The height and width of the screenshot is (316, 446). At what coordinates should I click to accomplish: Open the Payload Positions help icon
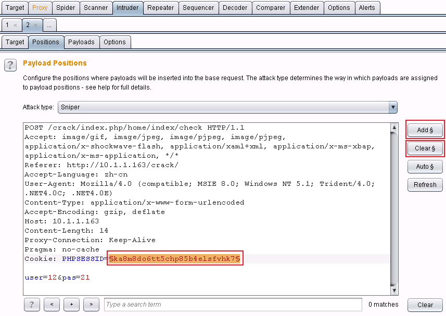coord(10,65)
